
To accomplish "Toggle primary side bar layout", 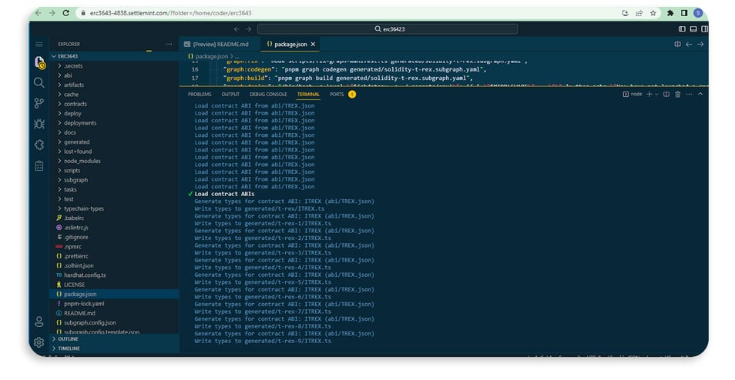I will [x=682, y=29].
